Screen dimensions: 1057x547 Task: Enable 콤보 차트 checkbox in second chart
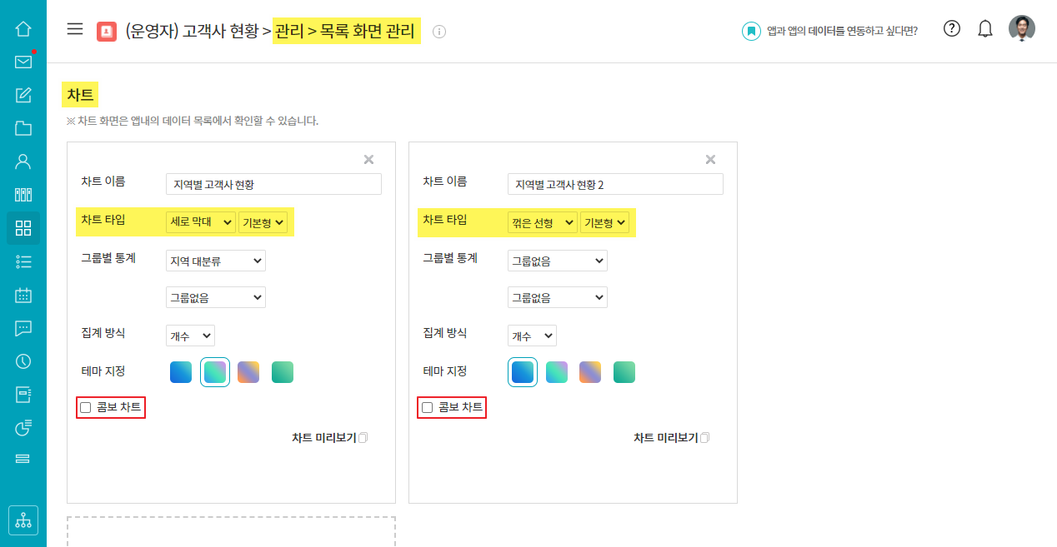click(428, 408)
